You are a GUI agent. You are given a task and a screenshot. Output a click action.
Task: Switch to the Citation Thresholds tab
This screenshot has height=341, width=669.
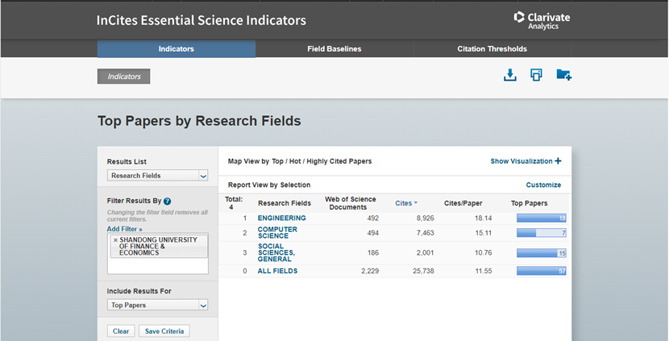492,49
